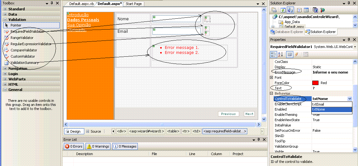
Task: Pick the RequiredFieldValidator control
Action: click(27, 31)
